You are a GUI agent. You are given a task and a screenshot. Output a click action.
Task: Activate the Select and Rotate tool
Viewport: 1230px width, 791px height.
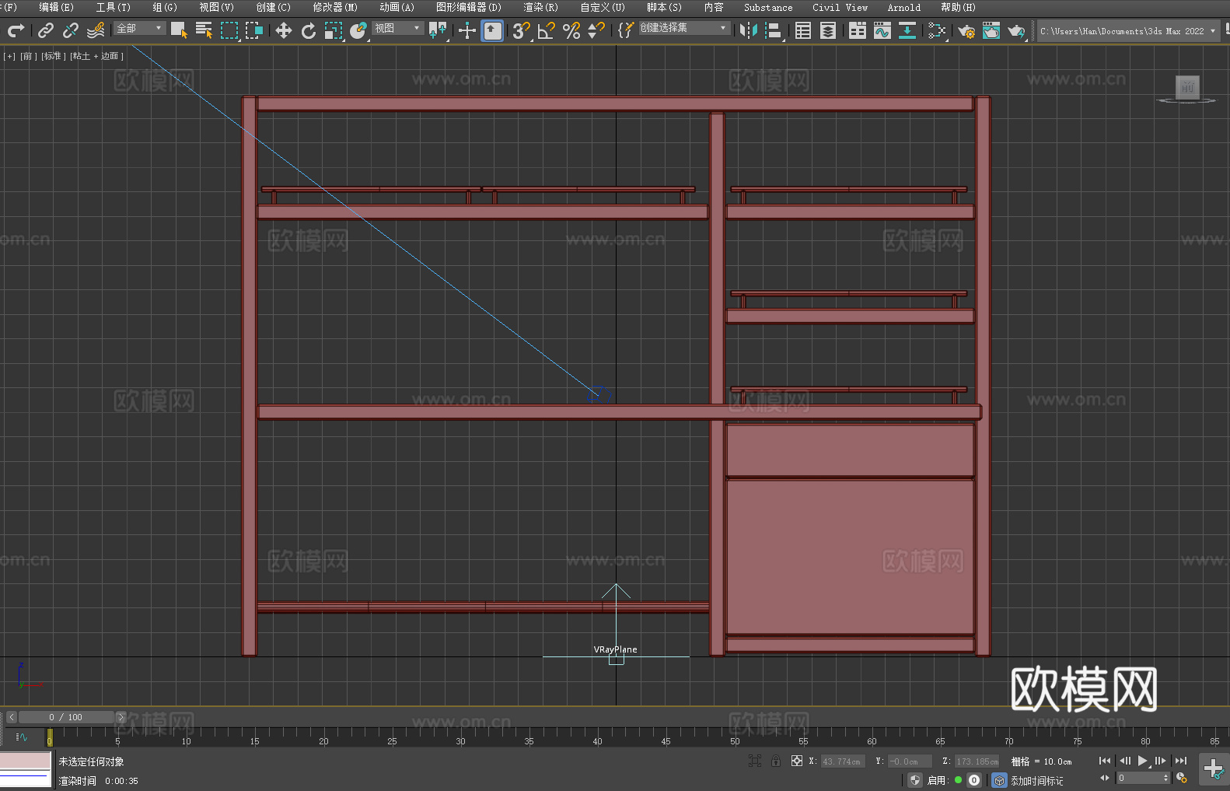click(x=309, y=30)
